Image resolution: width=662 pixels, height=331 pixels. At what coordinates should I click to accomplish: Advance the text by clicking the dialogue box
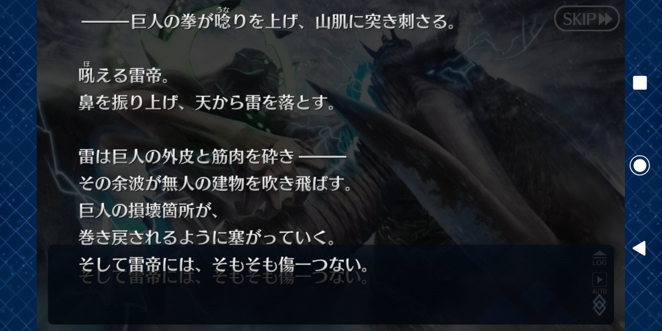point(331,285)
